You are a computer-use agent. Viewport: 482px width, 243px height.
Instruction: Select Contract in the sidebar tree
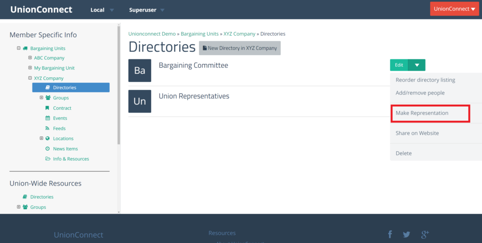click(62, 108)
